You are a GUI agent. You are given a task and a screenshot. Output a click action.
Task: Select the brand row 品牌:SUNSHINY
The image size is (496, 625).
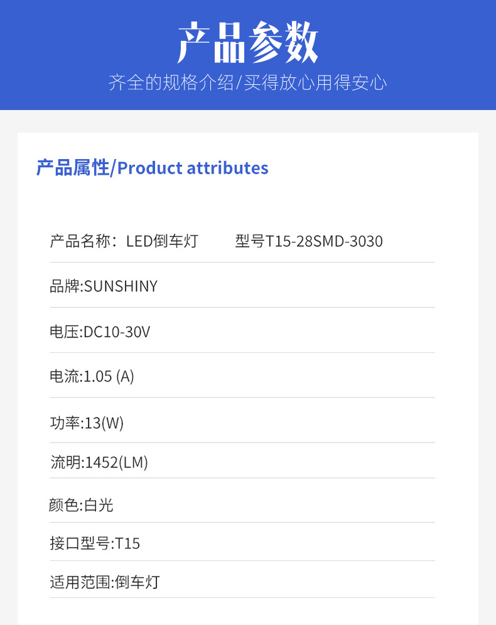pyautogui.click(x=242, y=286)
